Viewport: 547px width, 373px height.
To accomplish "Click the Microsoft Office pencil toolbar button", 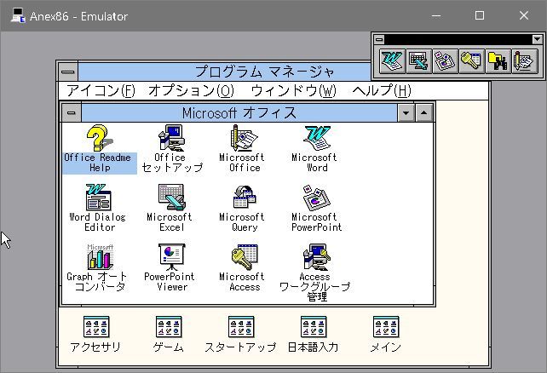I will click(524, 60).
